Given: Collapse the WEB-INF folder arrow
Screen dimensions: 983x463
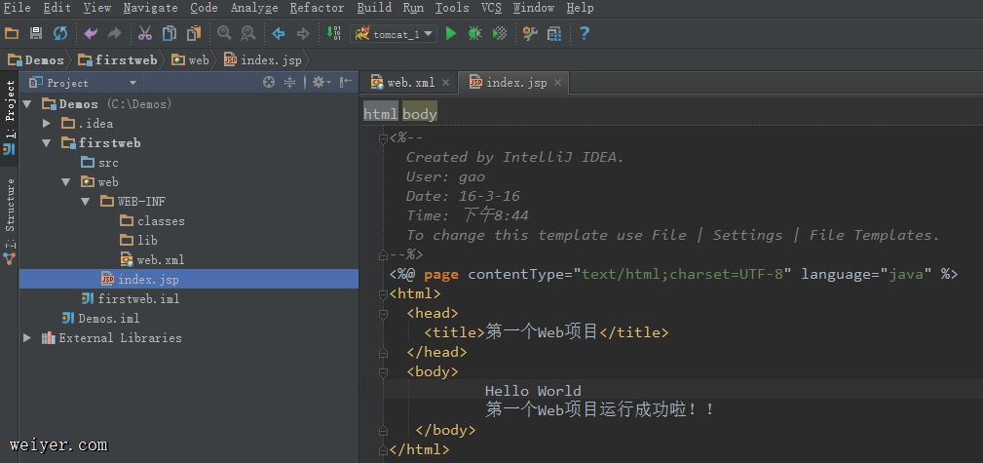Looking at the screenshot, I should coord(86,202).
